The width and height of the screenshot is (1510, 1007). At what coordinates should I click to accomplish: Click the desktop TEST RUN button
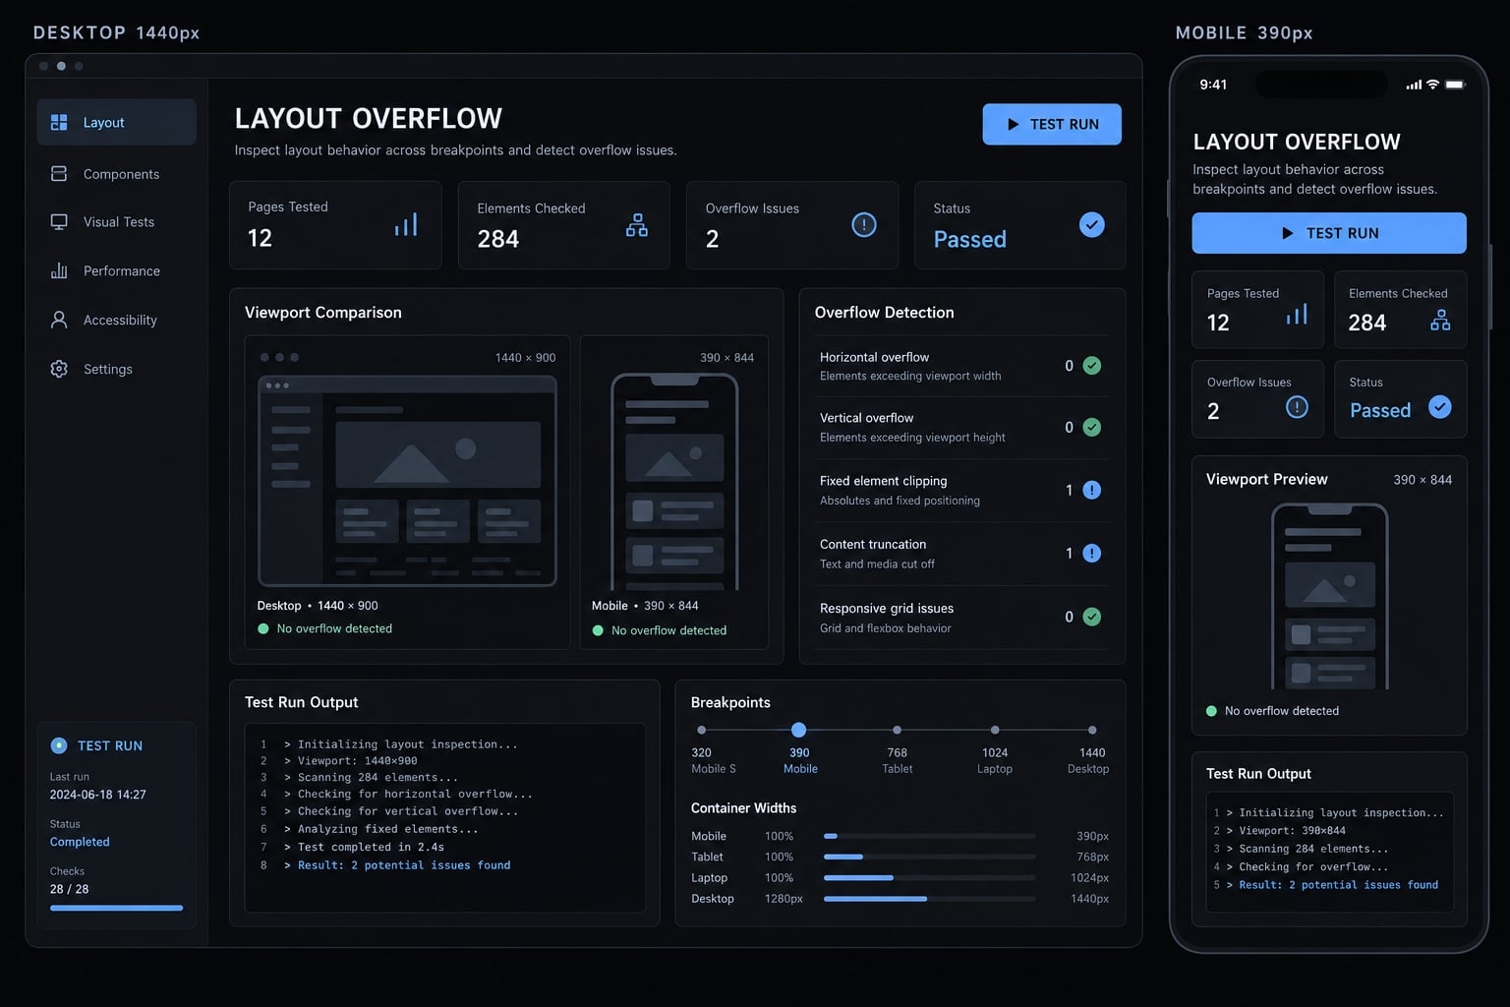coord(1052,124)
